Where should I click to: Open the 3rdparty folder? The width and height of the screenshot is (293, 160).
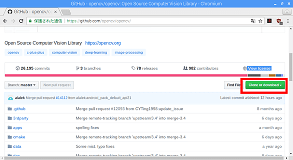pos(21,118)
